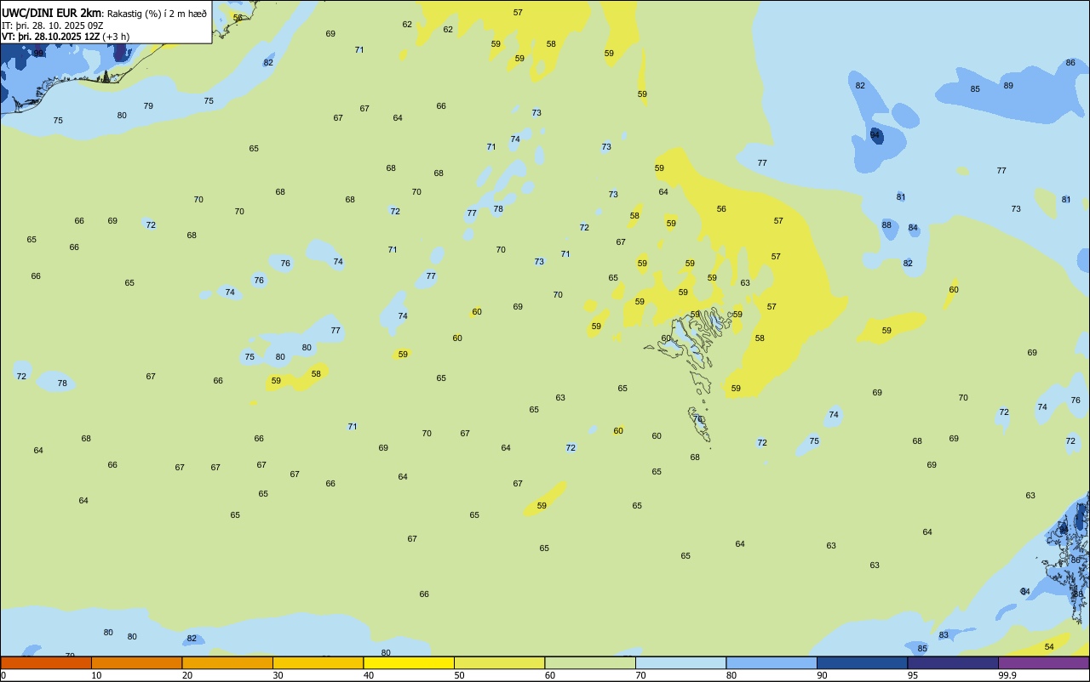Viewport: 1090px width, 682px height.
Task: Select the purple legend swatch above 99.9
Action: click(1043, 662)
